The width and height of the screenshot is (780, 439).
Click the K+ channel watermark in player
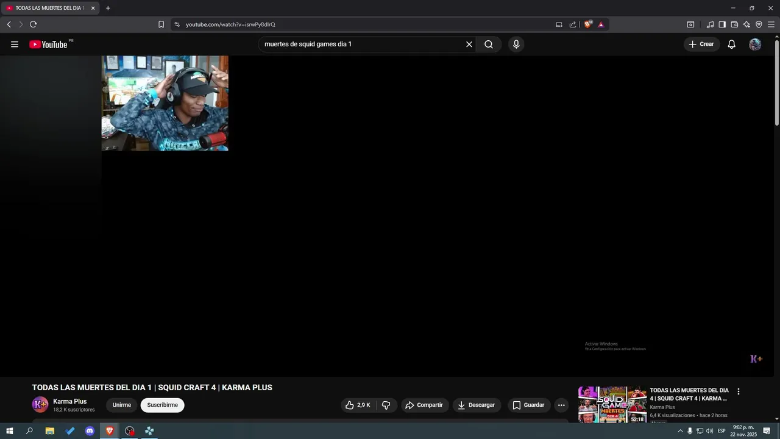coord(756,359)
